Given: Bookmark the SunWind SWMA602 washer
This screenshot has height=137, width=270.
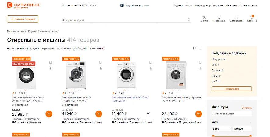Looking at the screenshot, I should tap(150, 62).
